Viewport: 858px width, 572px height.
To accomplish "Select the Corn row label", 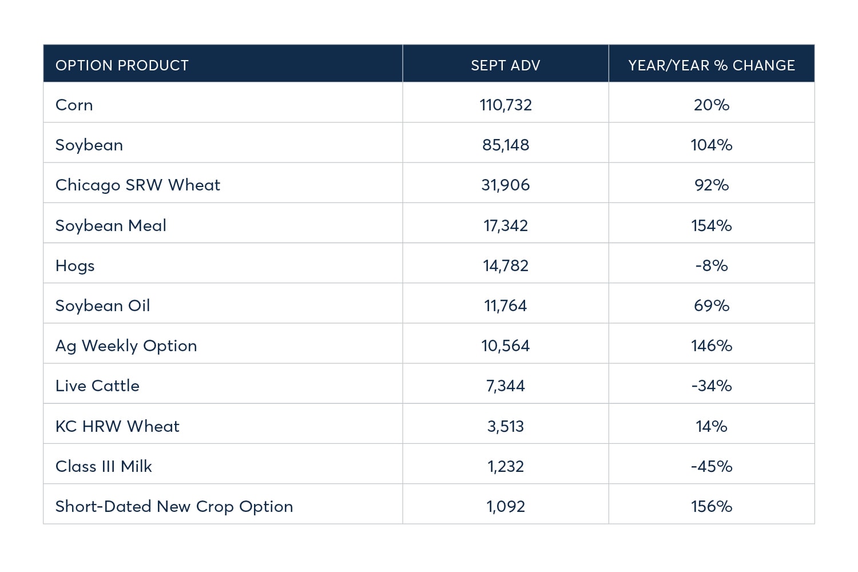I will [x=74, y=105].
